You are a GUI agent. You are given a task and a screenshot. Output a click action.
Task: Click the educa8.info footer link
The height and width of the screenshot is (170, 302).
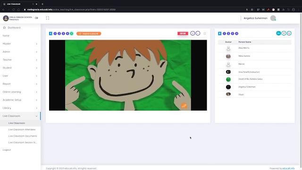288,169
